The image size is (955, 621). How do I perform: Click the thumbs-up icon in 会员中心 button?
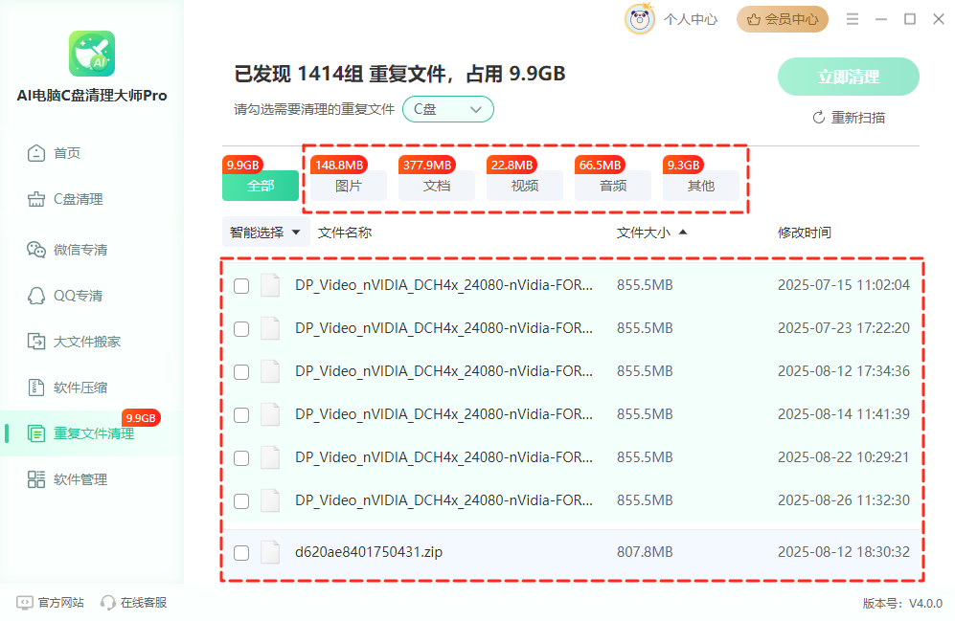[754, 19]
